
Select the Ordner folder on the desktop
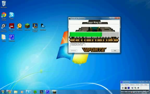[4, 38]
